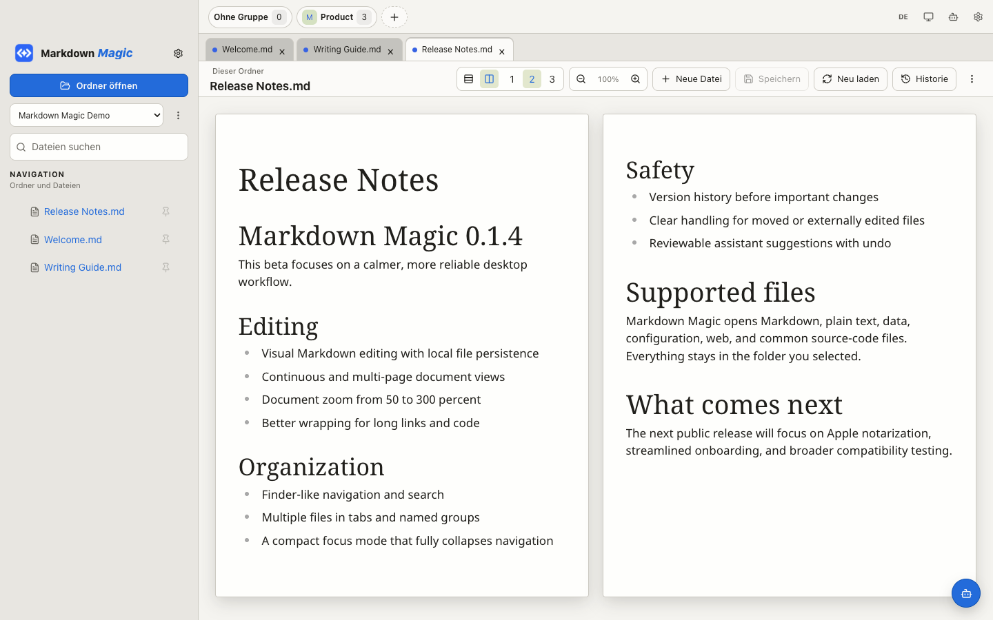993x620 pixels.
Task: Zoom in the document
Action: coord(635,79)
